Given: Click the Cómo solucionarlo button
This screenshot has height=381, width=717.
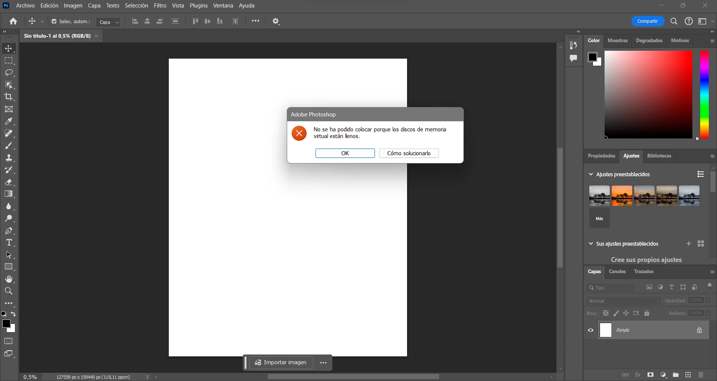Looking at the screenshot, I should (x=409, y=153).
